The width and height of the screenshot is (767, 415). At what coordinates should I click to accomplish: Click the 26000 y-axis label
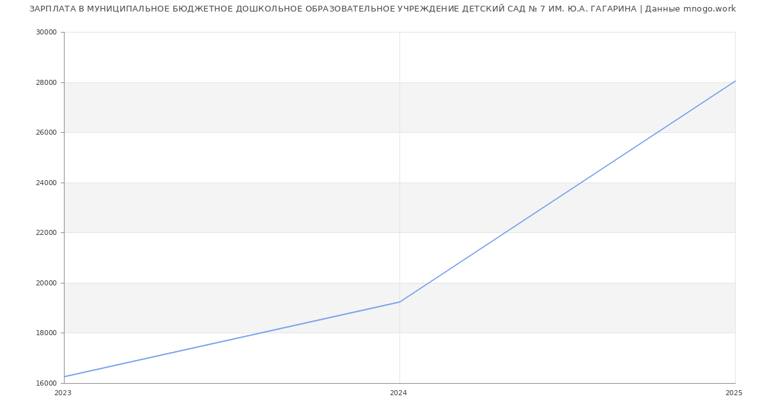47,133
